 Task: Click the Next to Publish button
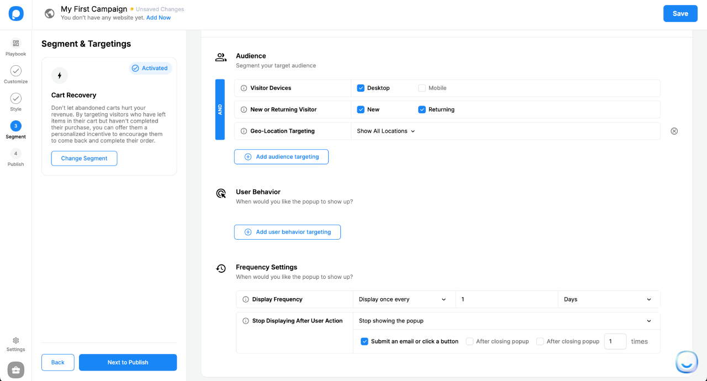click(x=128, y=362)
